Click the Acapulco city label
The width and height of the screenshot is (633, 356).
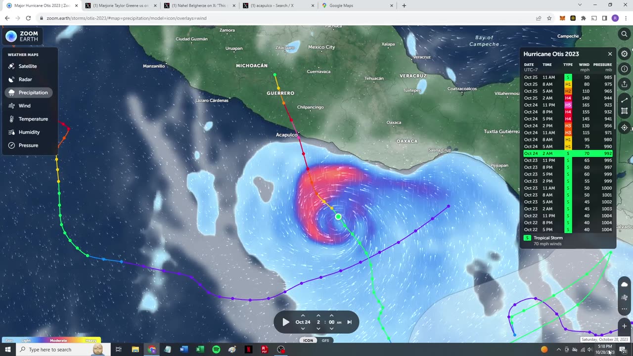tap(286, 134)
